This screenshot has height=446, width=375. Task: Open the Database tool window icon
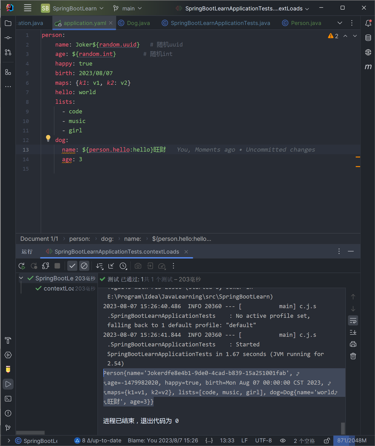pos(368,38)
